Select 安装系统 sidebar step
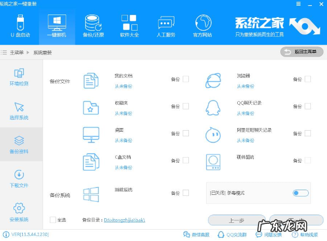 19,212
